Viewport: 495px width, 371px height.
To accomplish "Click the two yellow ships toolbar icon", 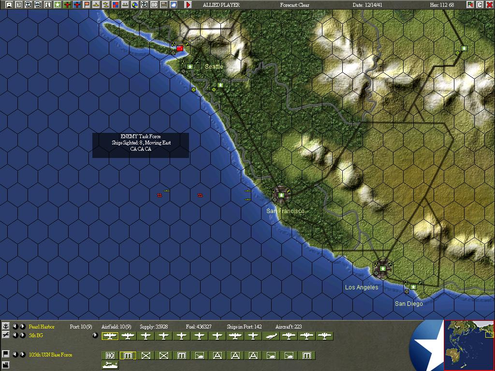I will 105,5.
